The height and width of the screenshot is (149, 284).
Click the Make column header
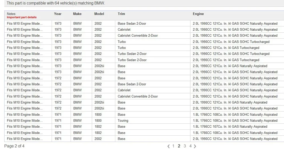[x=77, y=14]
